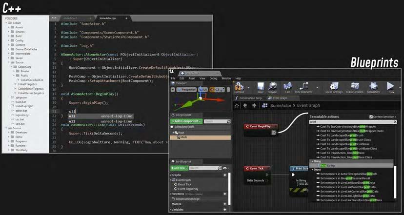
Task: Click the magnifier icon in My Blueprint search
Action: pos(220,168)
